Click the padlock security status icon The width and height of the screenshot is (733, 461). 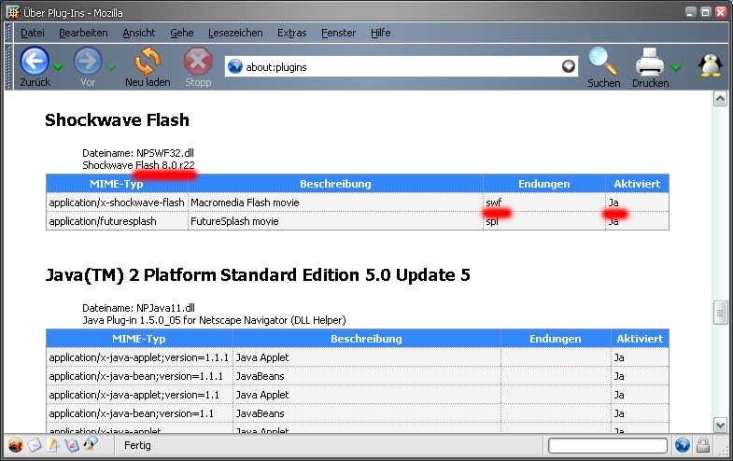pos(703,444)
